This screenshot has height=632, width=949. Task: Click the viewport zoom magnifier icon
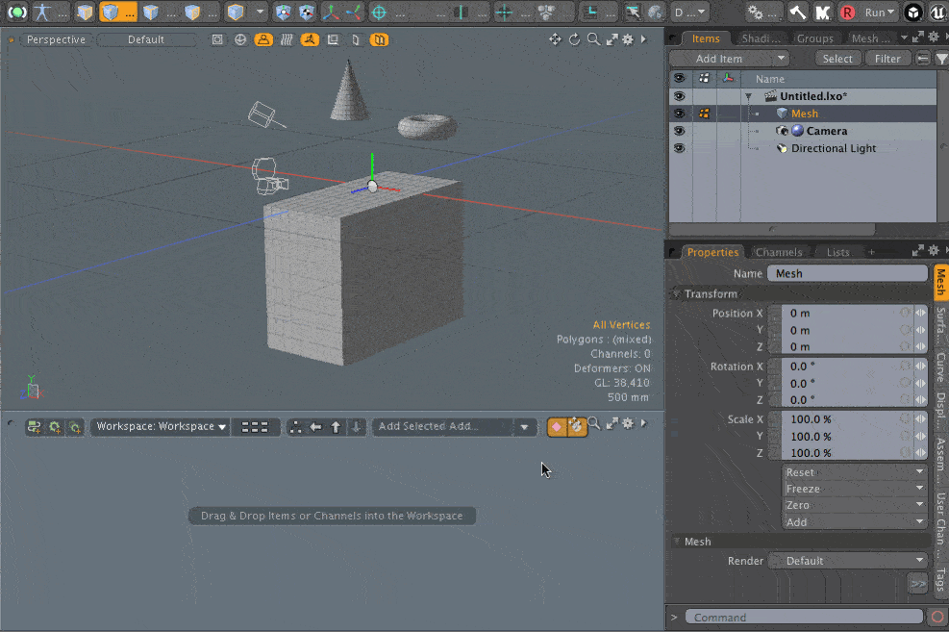pos(593,39)
